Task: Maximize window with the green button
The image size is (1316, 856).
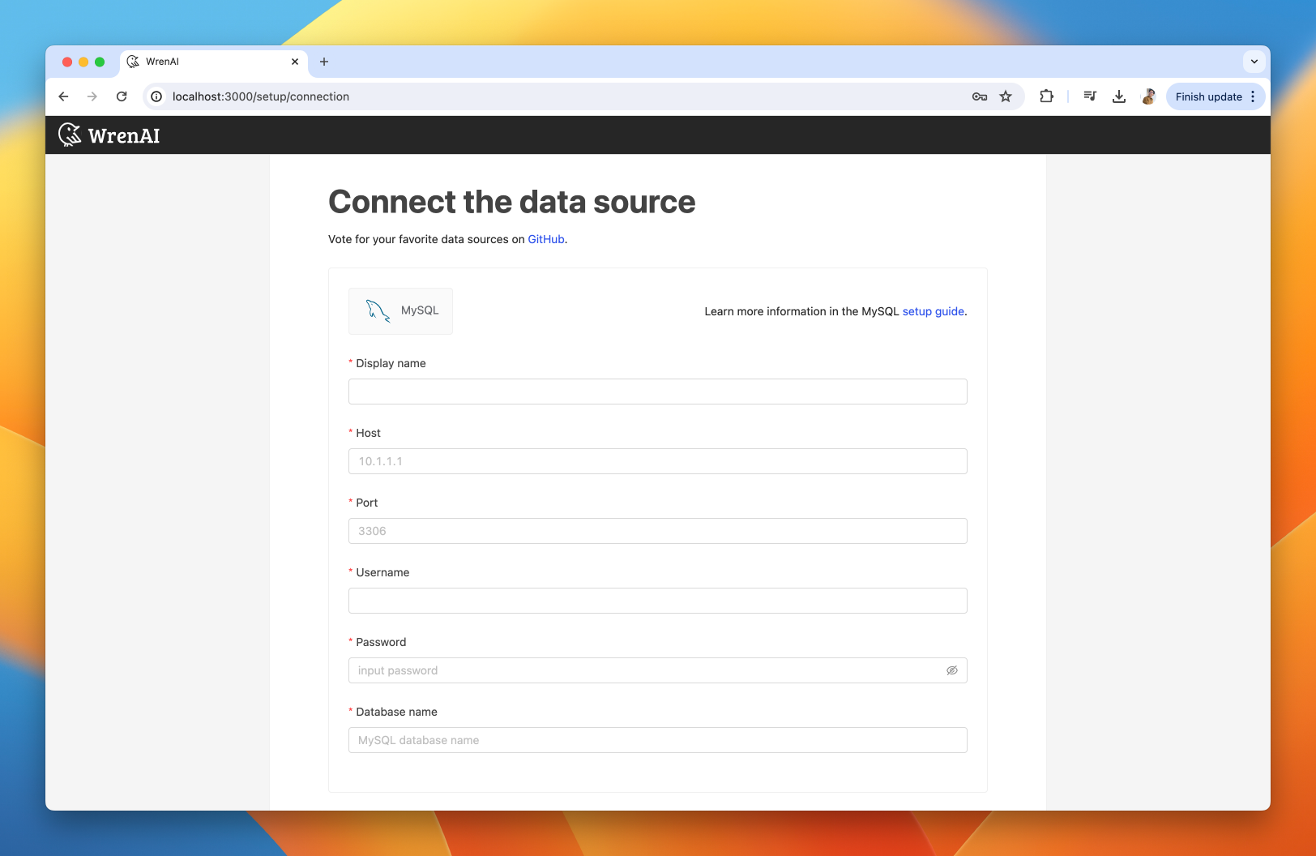Action: 100,62
